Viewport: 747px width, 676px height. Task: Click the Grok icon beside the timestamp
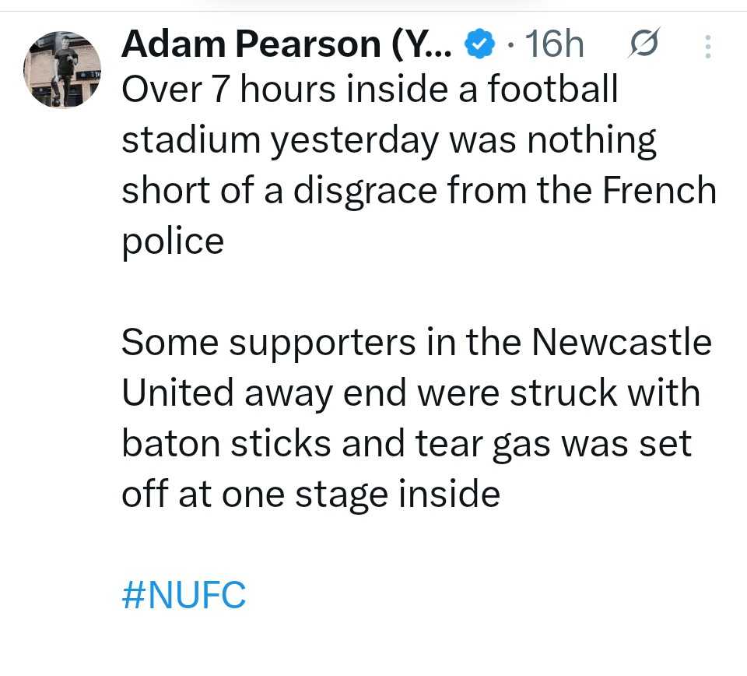pyautogui.click(x=644, y=44)
